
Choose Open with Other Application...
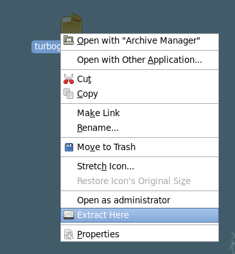pyautogui.click(x=139, y=60)
